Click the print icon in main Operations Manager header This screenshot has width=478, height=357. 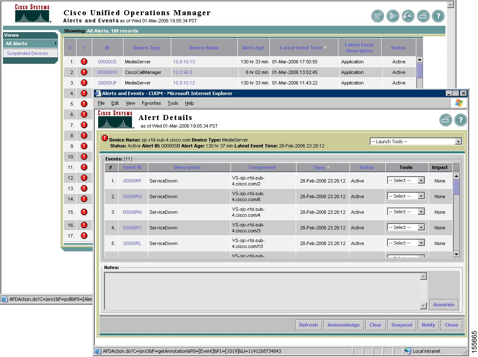tap(423, 16)
